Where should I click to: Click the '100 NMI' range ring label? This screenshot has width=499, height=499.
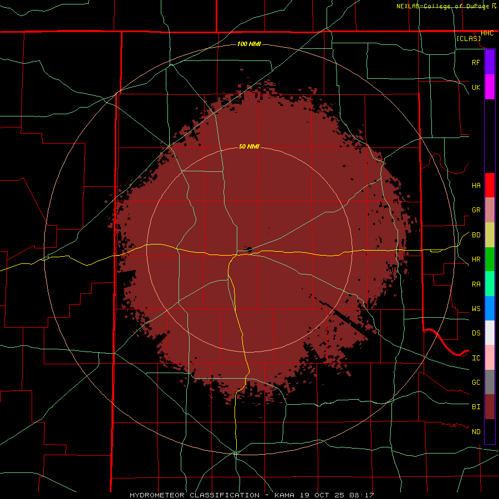tap(249, 44)
